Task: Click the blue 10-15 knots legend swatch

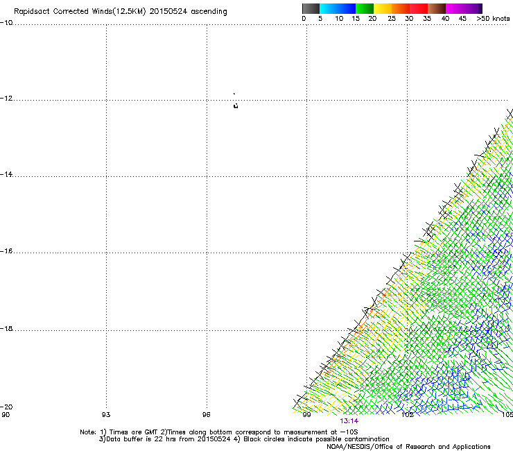Action: pyautogui.click(x=347, y=8)
